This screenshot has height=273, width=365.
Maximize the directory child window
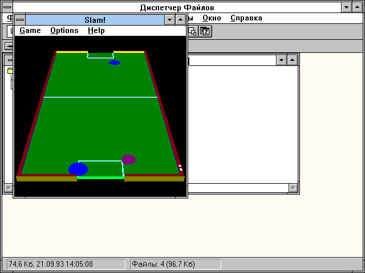point(293,60)
